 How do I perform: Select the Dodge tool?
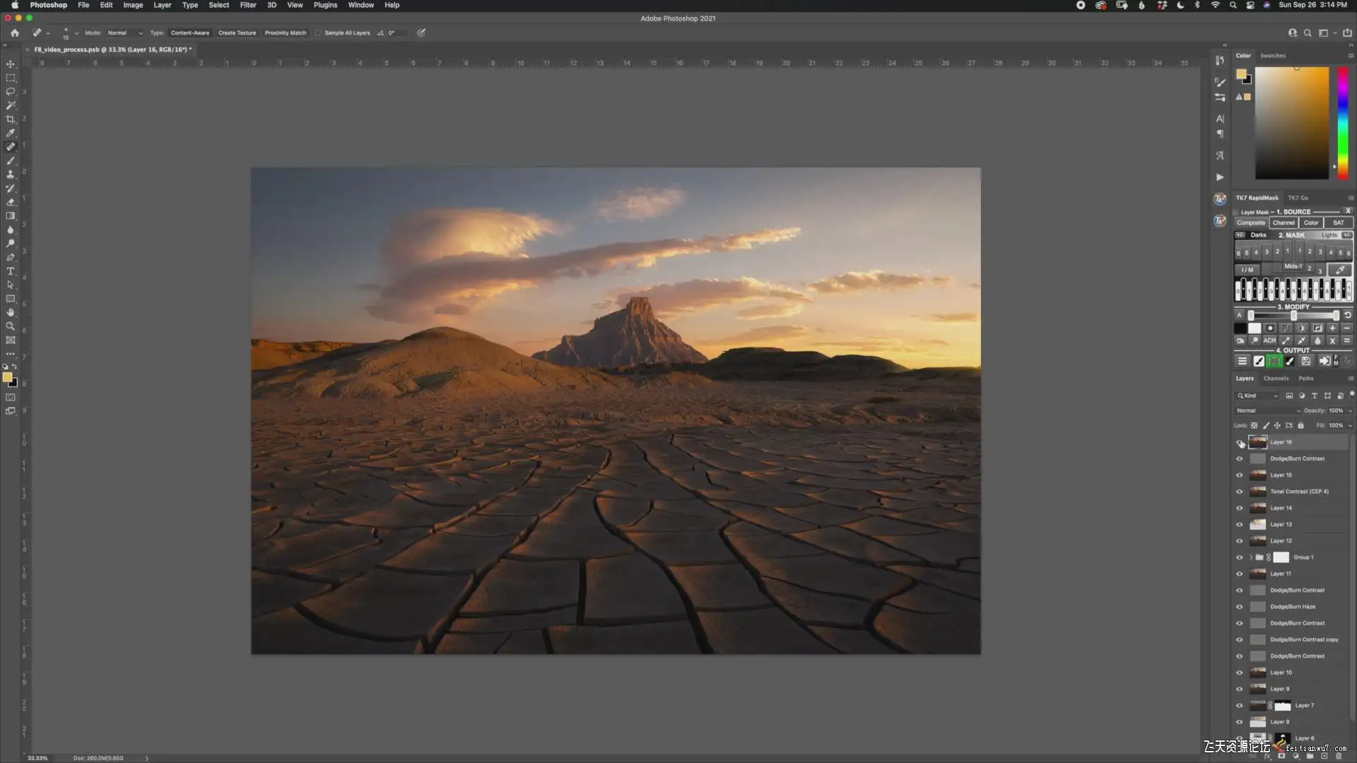[11, 244]
